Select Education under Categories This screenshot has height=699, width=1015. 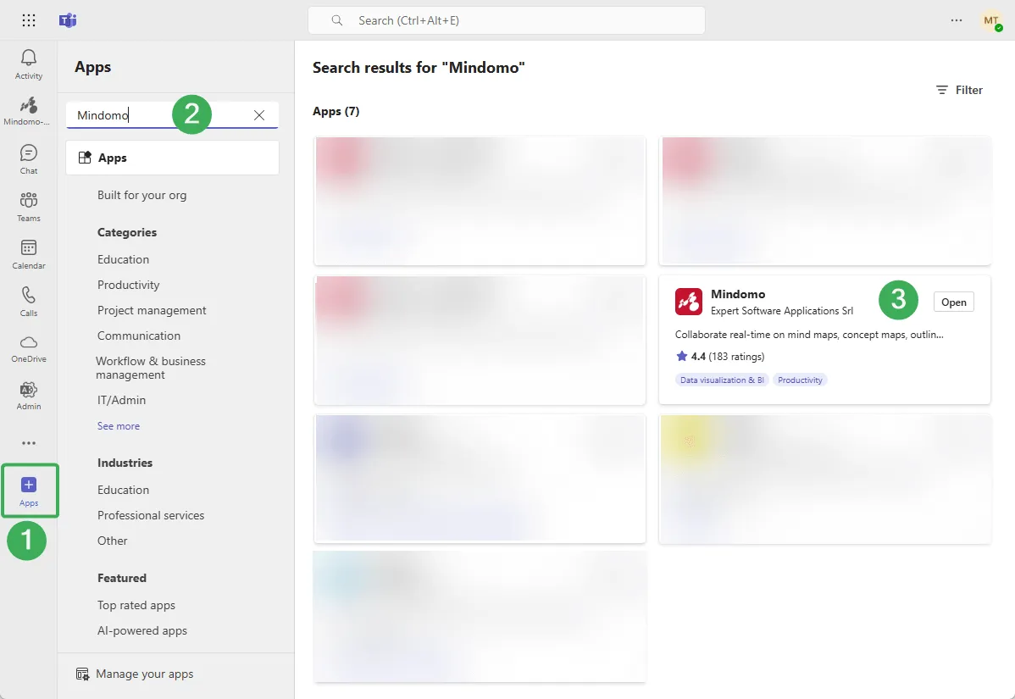[123, 259]
